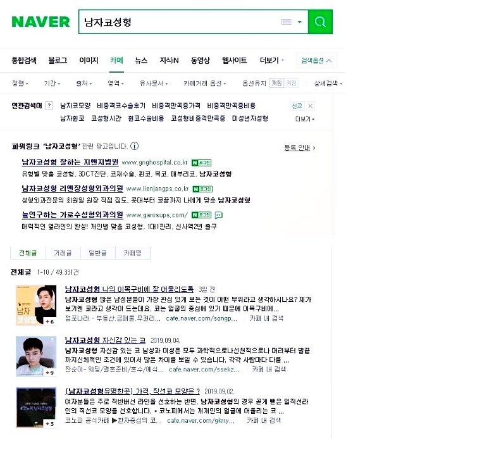Switch to the 뉴스 tab
The height and width of the screenshot is (455, 482).
[x=141, y=60]
